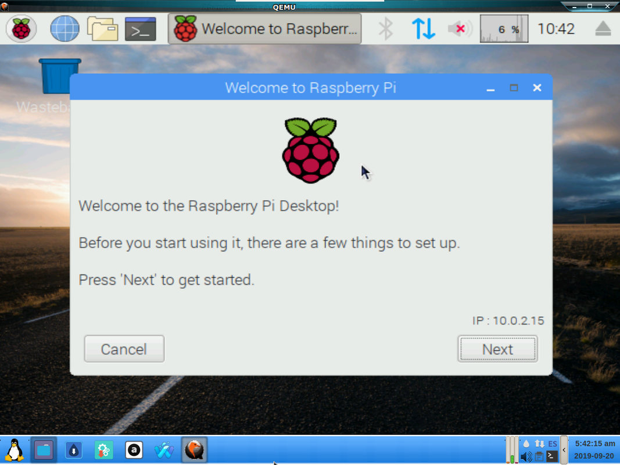Click the host clock 5:42:15 am

tap(594, 443)
